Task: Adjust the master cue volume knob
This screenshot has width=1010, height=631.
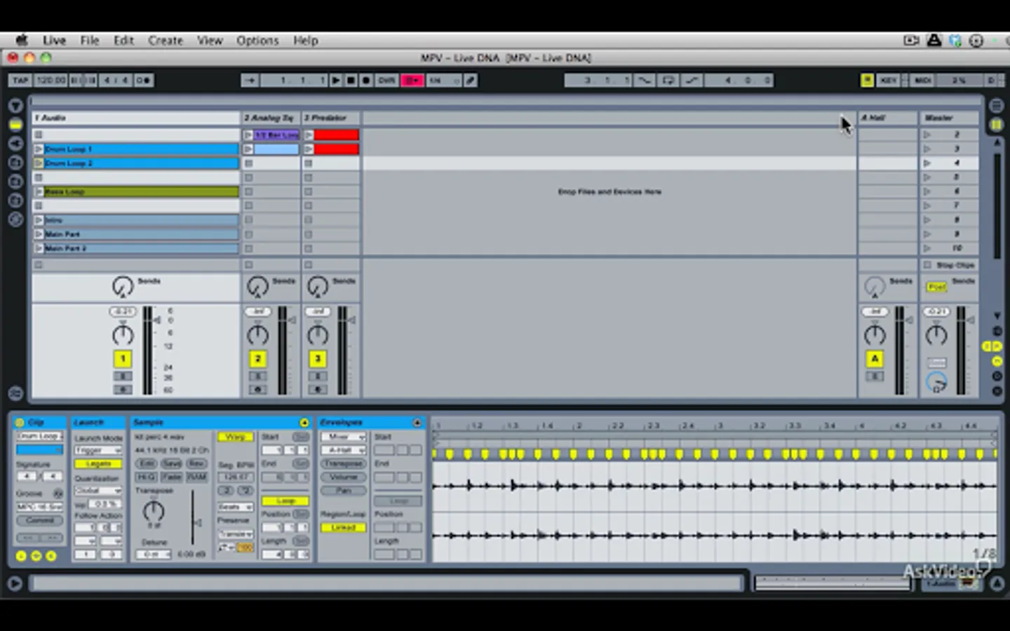Action: (x=936, y=382)
